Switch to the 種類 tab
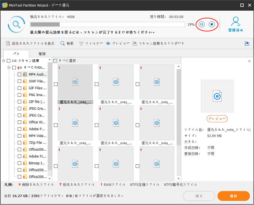The width and height of the screenshot is (254, 205). (x=42, y=54)
